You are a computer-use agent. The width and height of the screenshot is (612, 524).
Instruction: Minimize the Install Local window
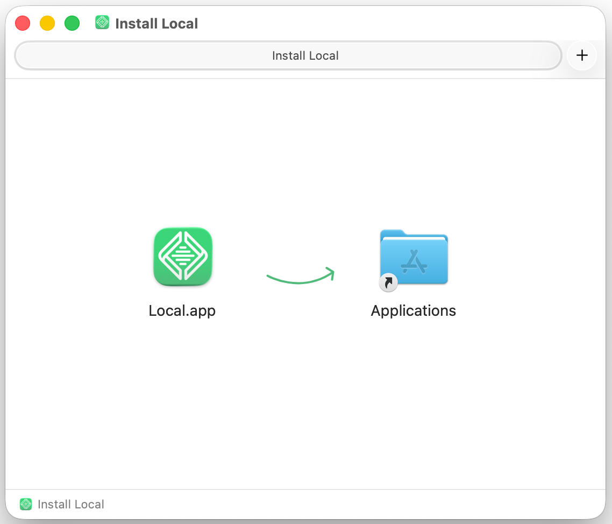47,23
